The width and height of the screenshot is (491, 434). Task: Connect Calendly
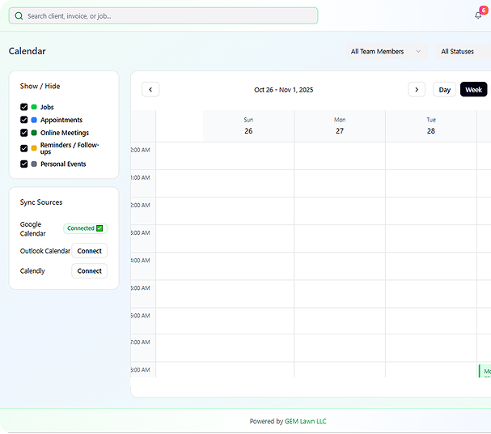pos(90,270)
